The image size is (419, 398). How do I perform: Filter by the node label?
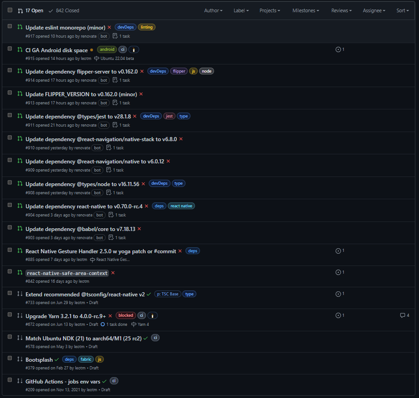coord(206,71)
